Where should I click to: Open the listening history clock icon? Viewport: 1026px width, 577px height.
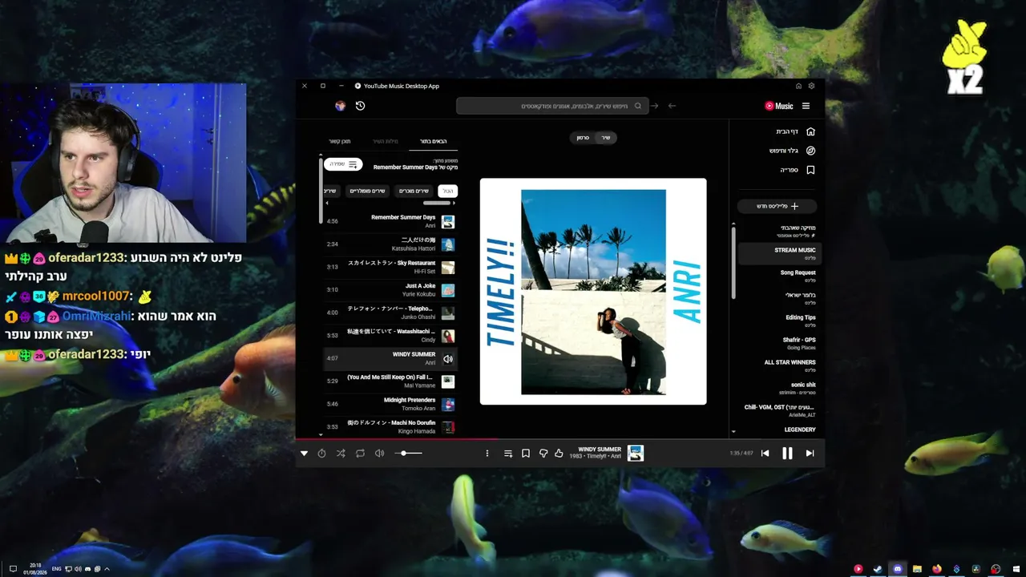(360, 106)
